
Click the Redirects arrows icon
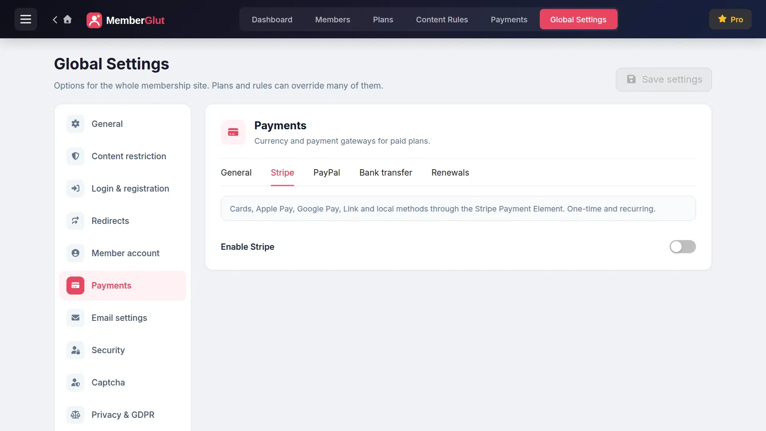pos(75,221)
